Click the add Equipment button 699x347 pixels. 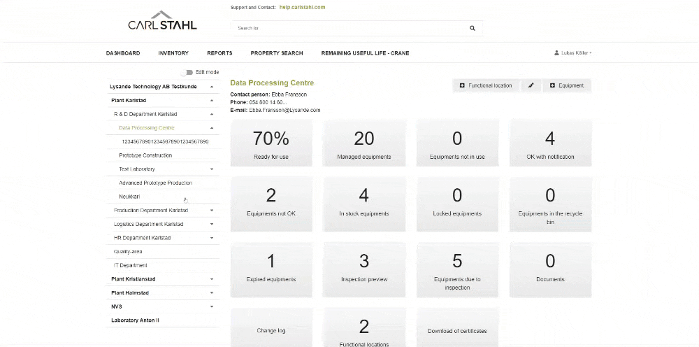pyautogui.click(x=567, y=85)
